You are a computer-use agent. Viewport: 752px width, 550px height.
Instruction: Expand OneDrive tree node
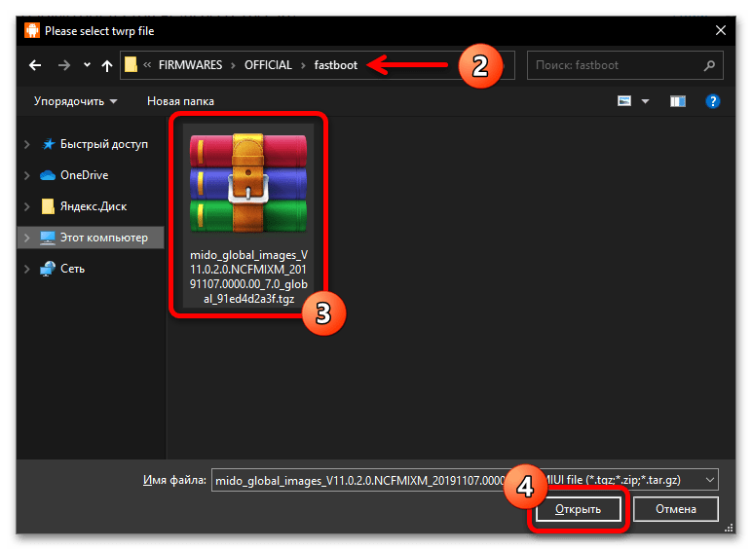pyautogui.click(x=27, y=175)
